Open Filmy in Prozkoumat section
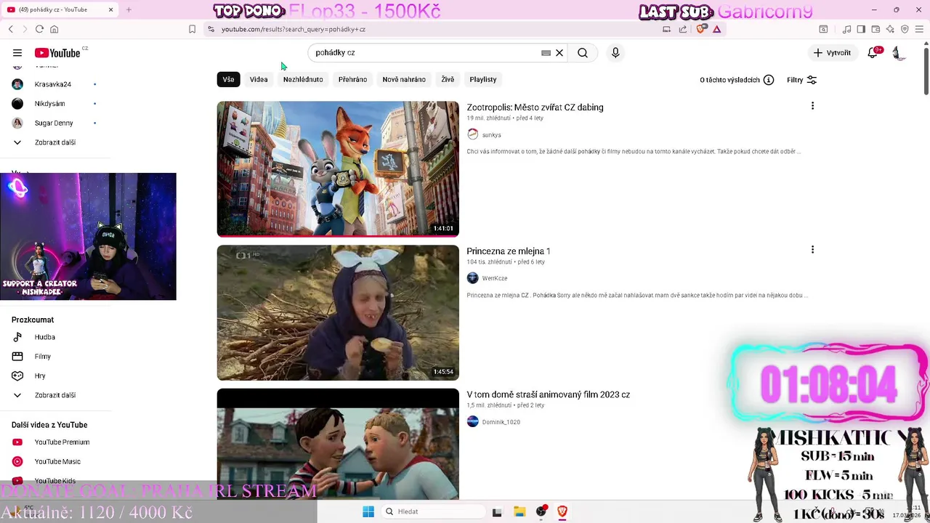Image resolution: width=930 pixels, height=523 pixels. click(43, 357)
